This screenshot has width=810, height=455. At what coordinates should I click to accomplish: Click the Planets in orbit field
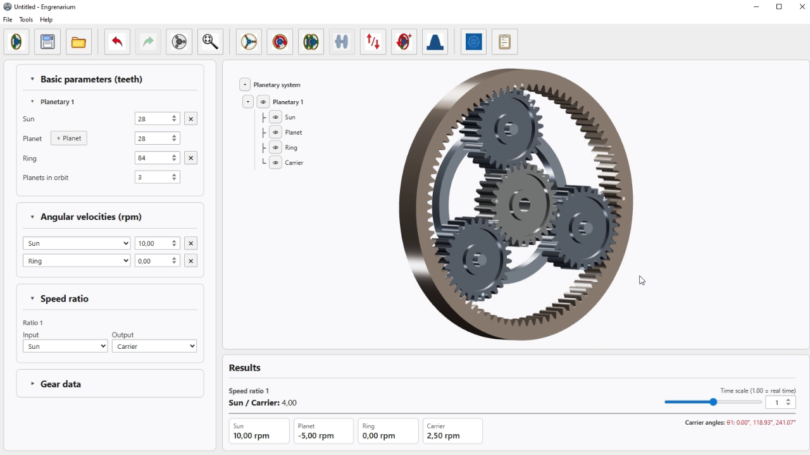click(x=157, y=178)
